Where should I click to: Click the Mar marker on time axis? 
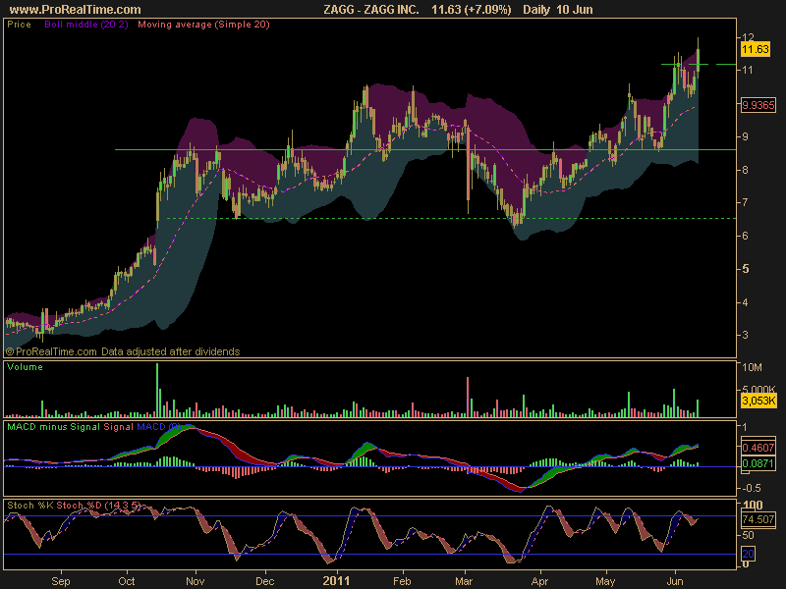pyautogui.click(x=464, y=581)
